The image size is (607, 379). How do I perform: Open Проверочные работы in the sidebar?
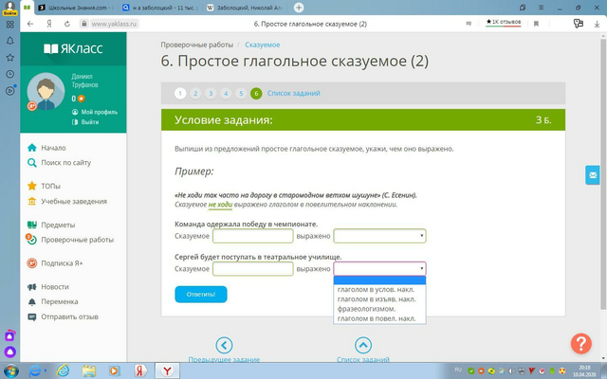pos(78,240)
